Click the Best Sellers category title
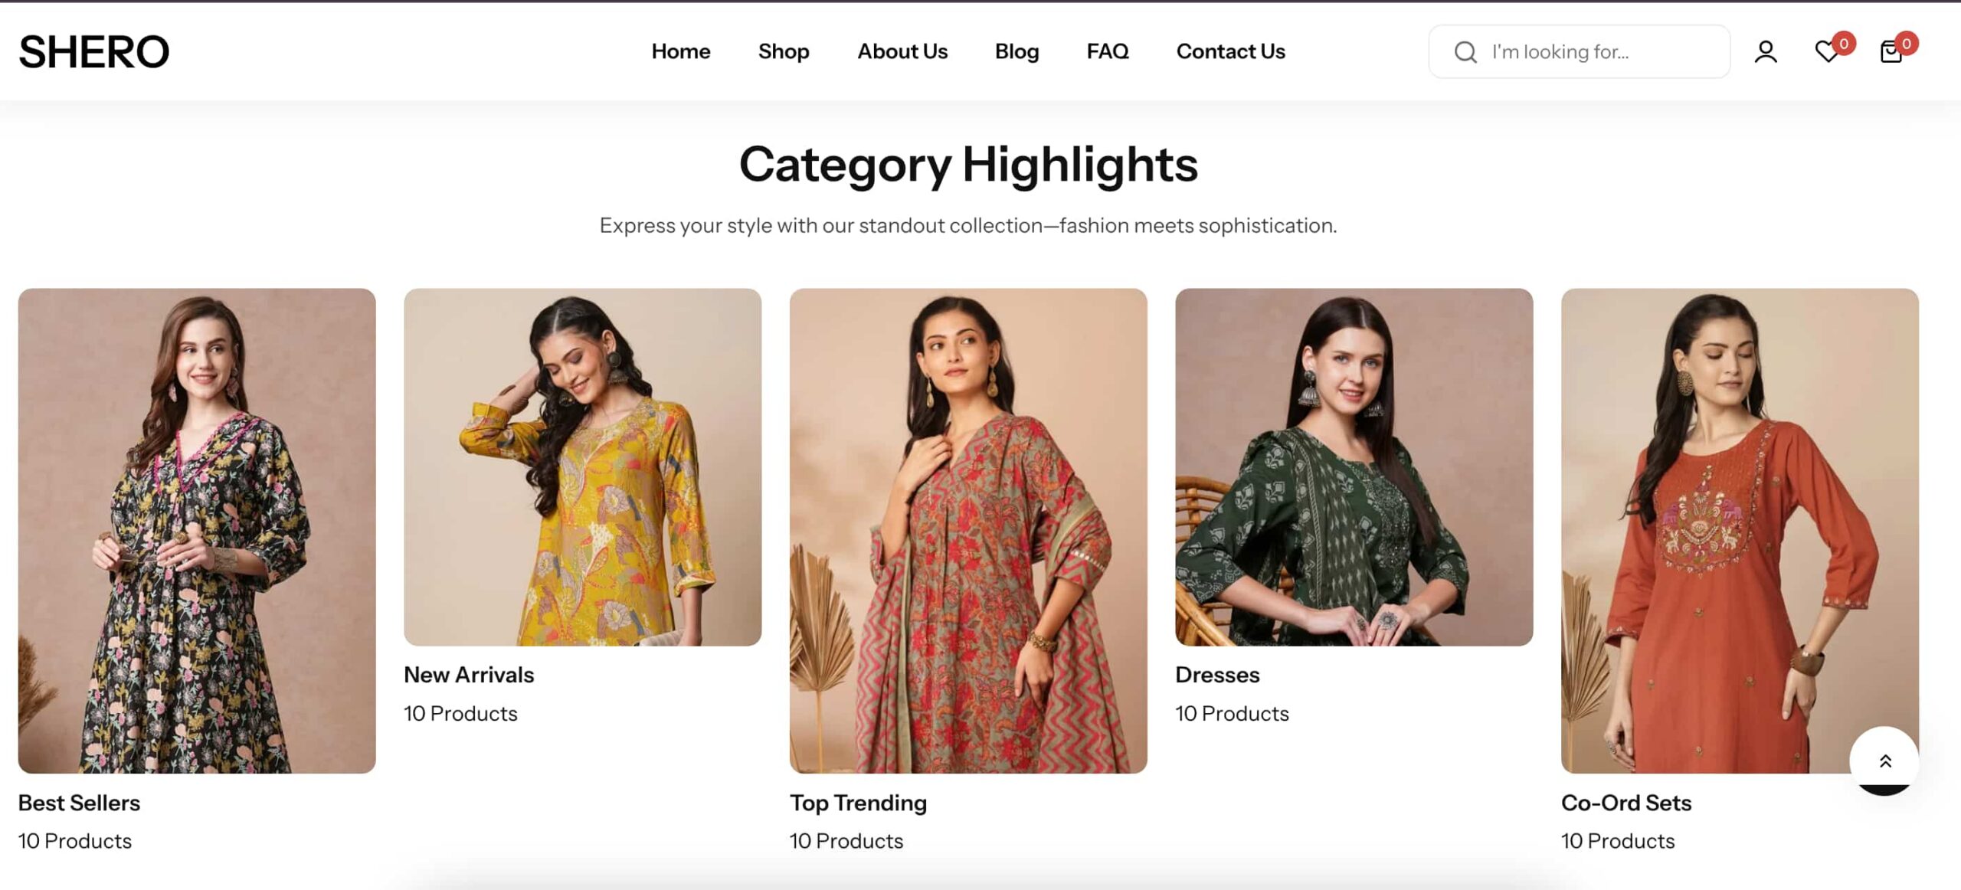The height and width of the screenshot is (890, 1961). pos(79,802)
